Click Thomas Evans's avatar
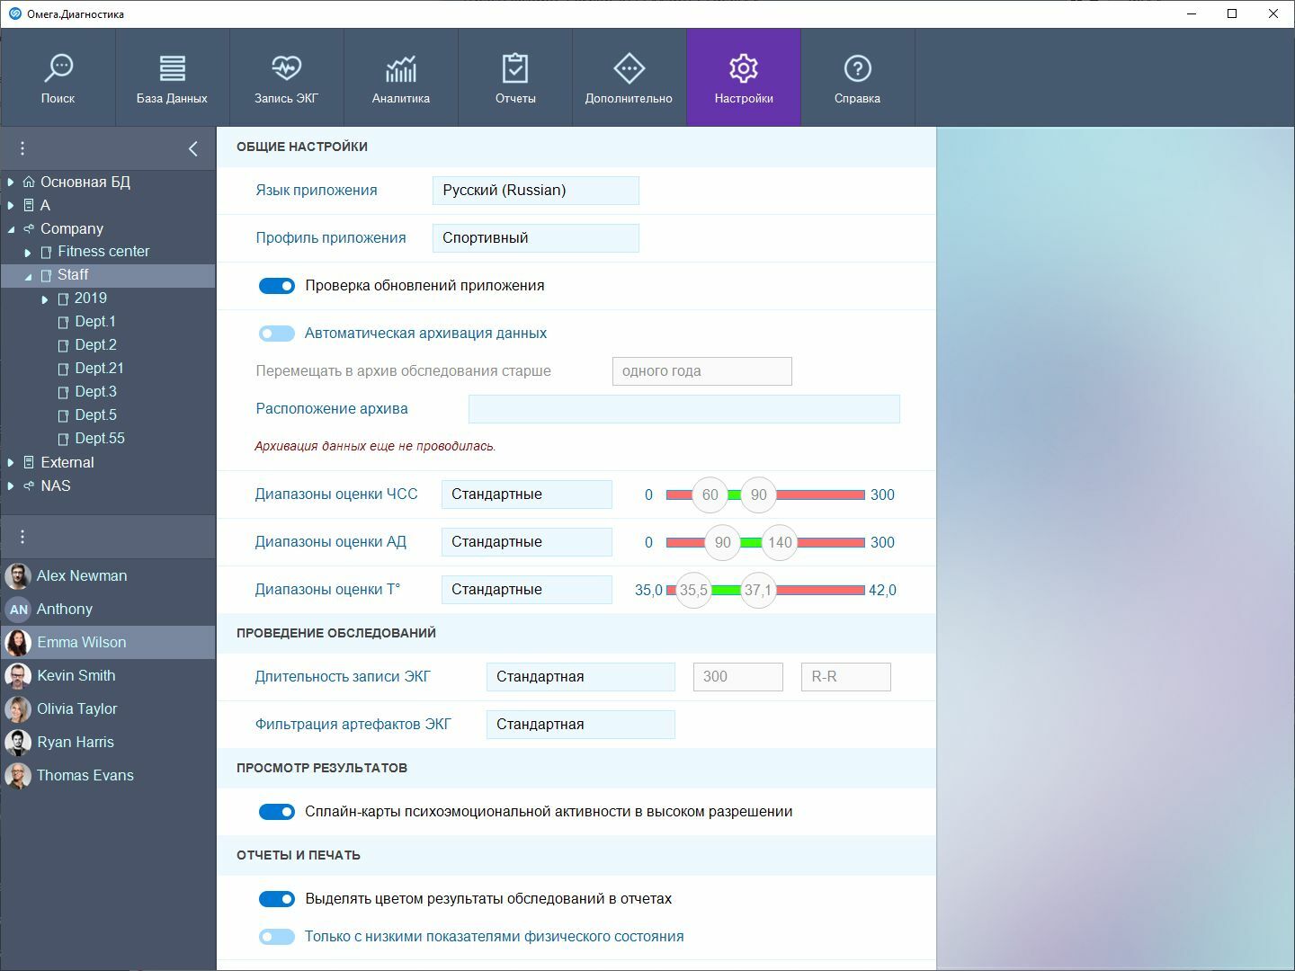This screenshot has width=1295, height=971. click(x=18, y=775)
